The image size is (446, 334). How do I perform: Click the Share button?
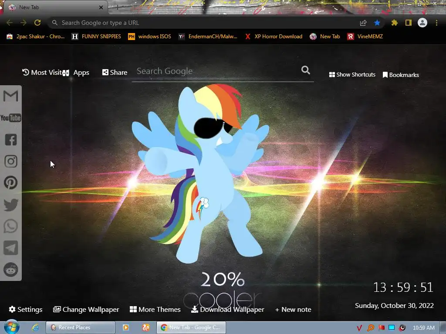(x=115, y=73)
